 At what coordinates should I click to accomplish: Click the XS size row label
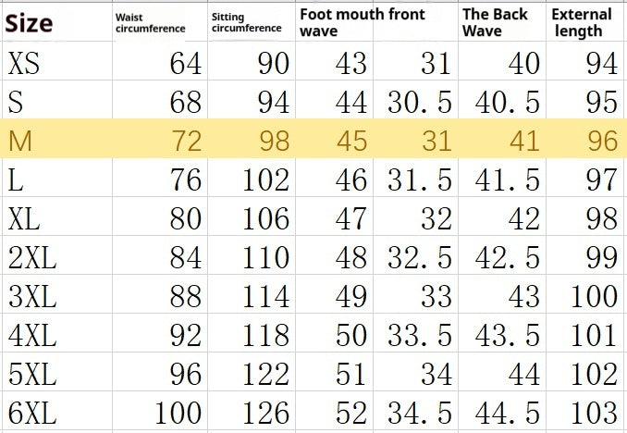pyautogui.click(x=24, y=63)
